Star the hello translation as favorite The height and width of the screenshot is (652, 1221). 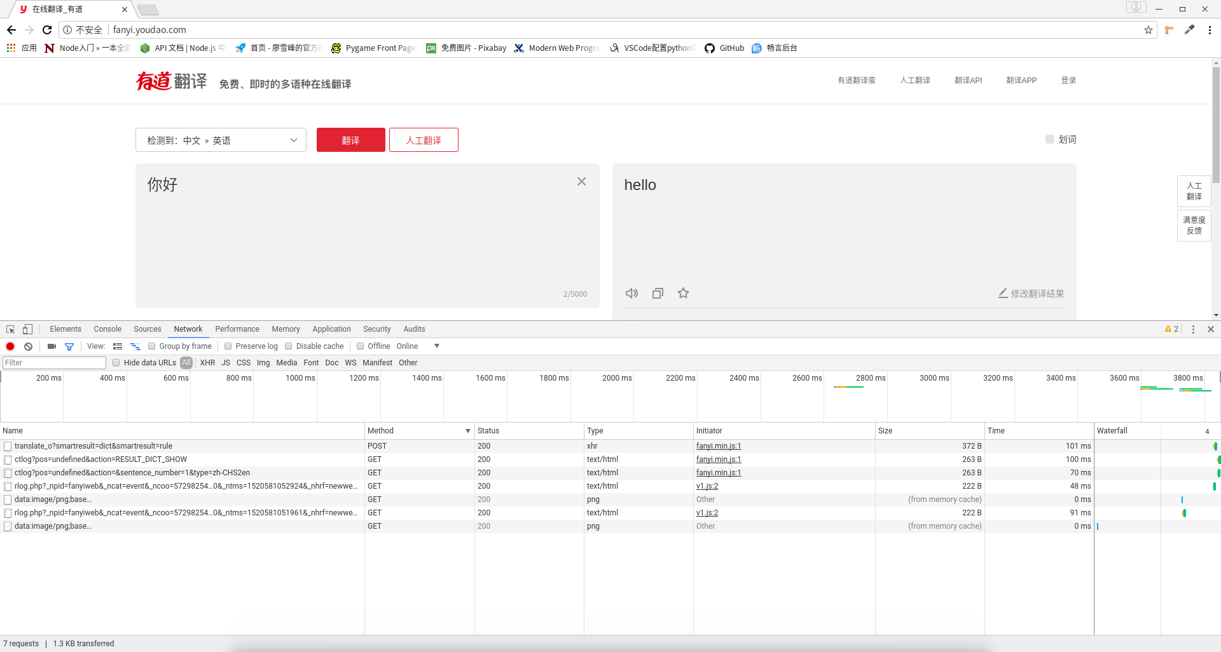(683, 293)
